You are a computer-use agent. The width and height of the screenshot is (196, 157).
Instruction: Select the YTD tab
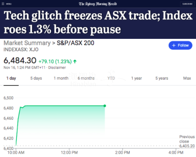coord(111,78)
